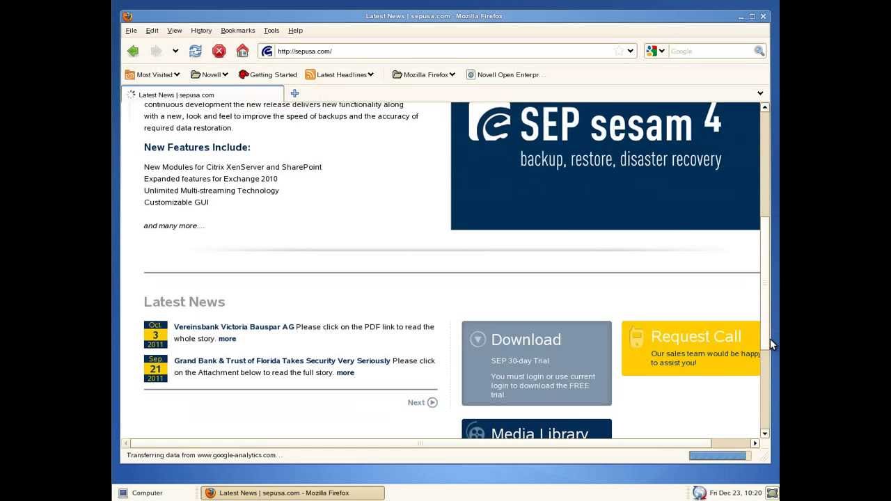Open the Getting Started bookmark
This screenshot has width=891, height=501.
267,74
